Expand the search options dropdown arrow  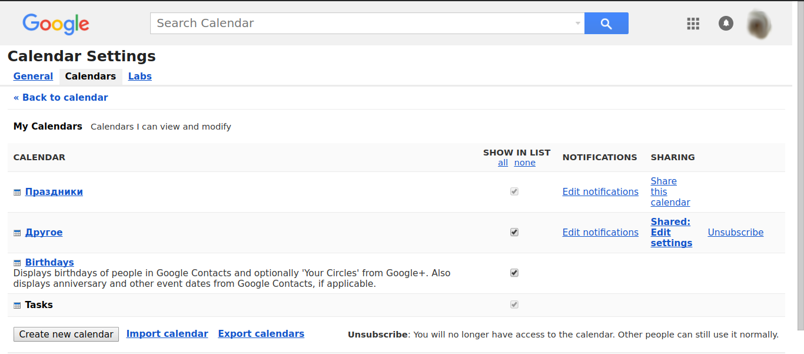coord(577,24)
